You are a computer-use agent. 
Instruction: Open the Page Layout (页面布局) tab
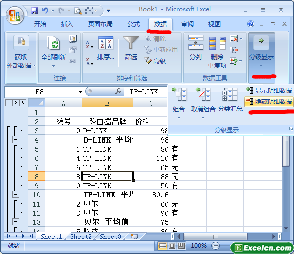click(x=100, y=24)
